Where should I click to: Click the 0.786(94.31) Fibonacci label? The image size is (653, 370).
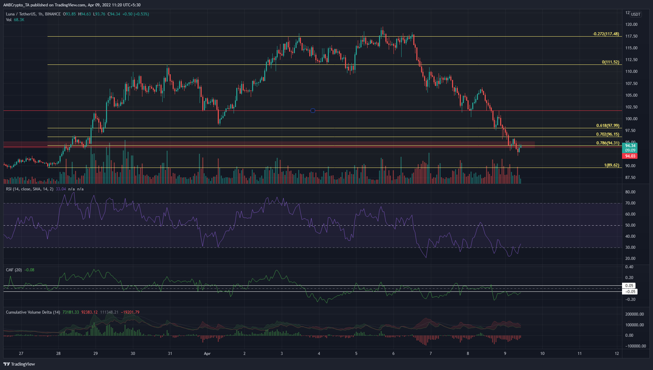pos(608,143)
